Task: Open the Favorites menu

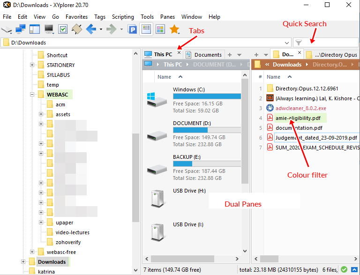Action: [76, 17]
